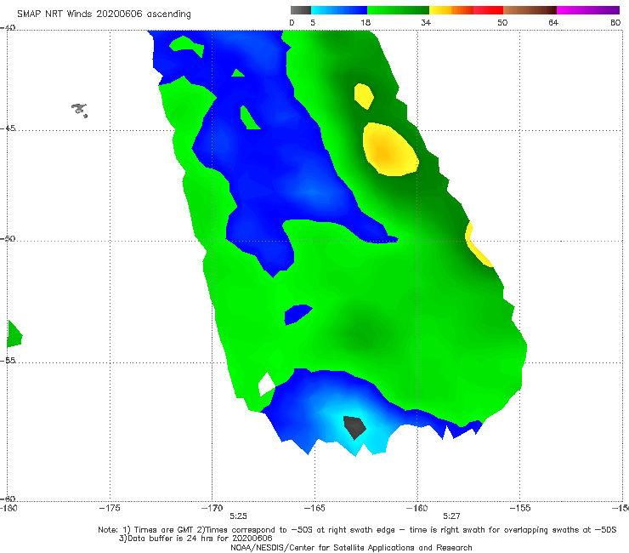Click the swath time label '5:25'
This screenshot has width=629, height=553.
[238, 516]
